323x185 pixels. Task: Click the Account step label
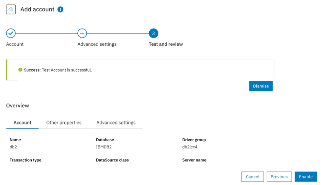[15, 44]
